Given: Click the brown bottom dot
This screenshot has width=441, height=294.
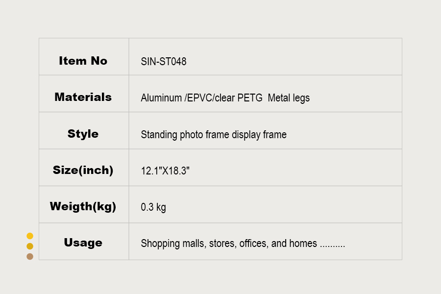Looking at the screenshot, I should click(x=30, y=256).
